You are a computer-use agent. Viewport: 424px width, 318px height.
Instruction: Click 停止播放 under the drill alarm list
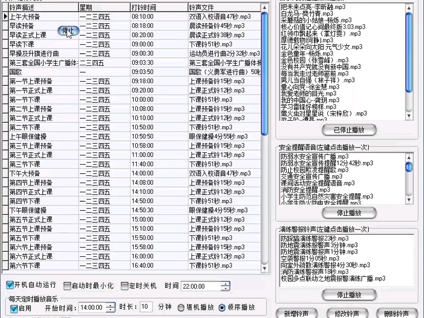349,295
